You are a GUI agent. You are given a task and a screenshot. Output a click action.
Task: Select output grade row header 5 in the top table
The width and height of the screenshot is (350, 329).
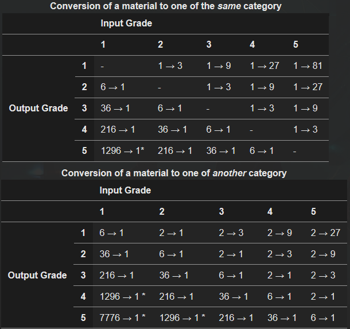point(84,151)
